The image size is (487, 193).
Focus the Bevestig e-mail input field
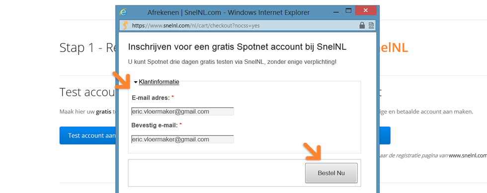(182, 139)
